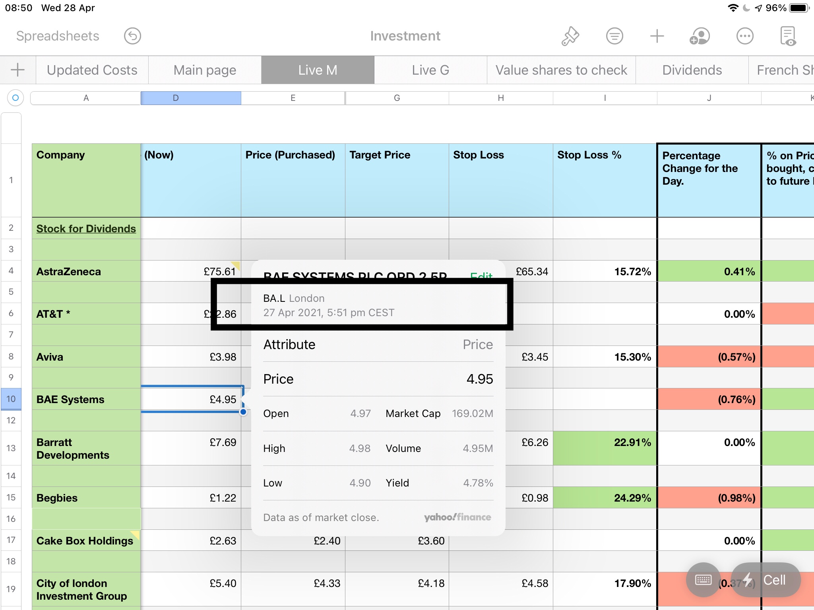Open the Collaborate person icon

700,36
